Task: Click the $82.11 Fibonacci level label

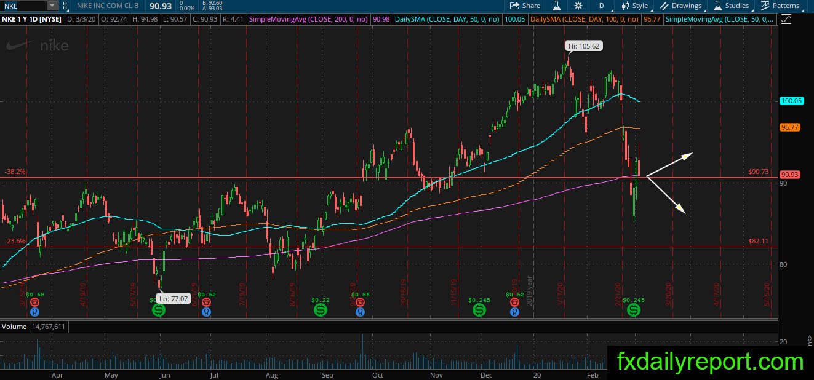Action: pyautogui.click(x=759, y=242)
